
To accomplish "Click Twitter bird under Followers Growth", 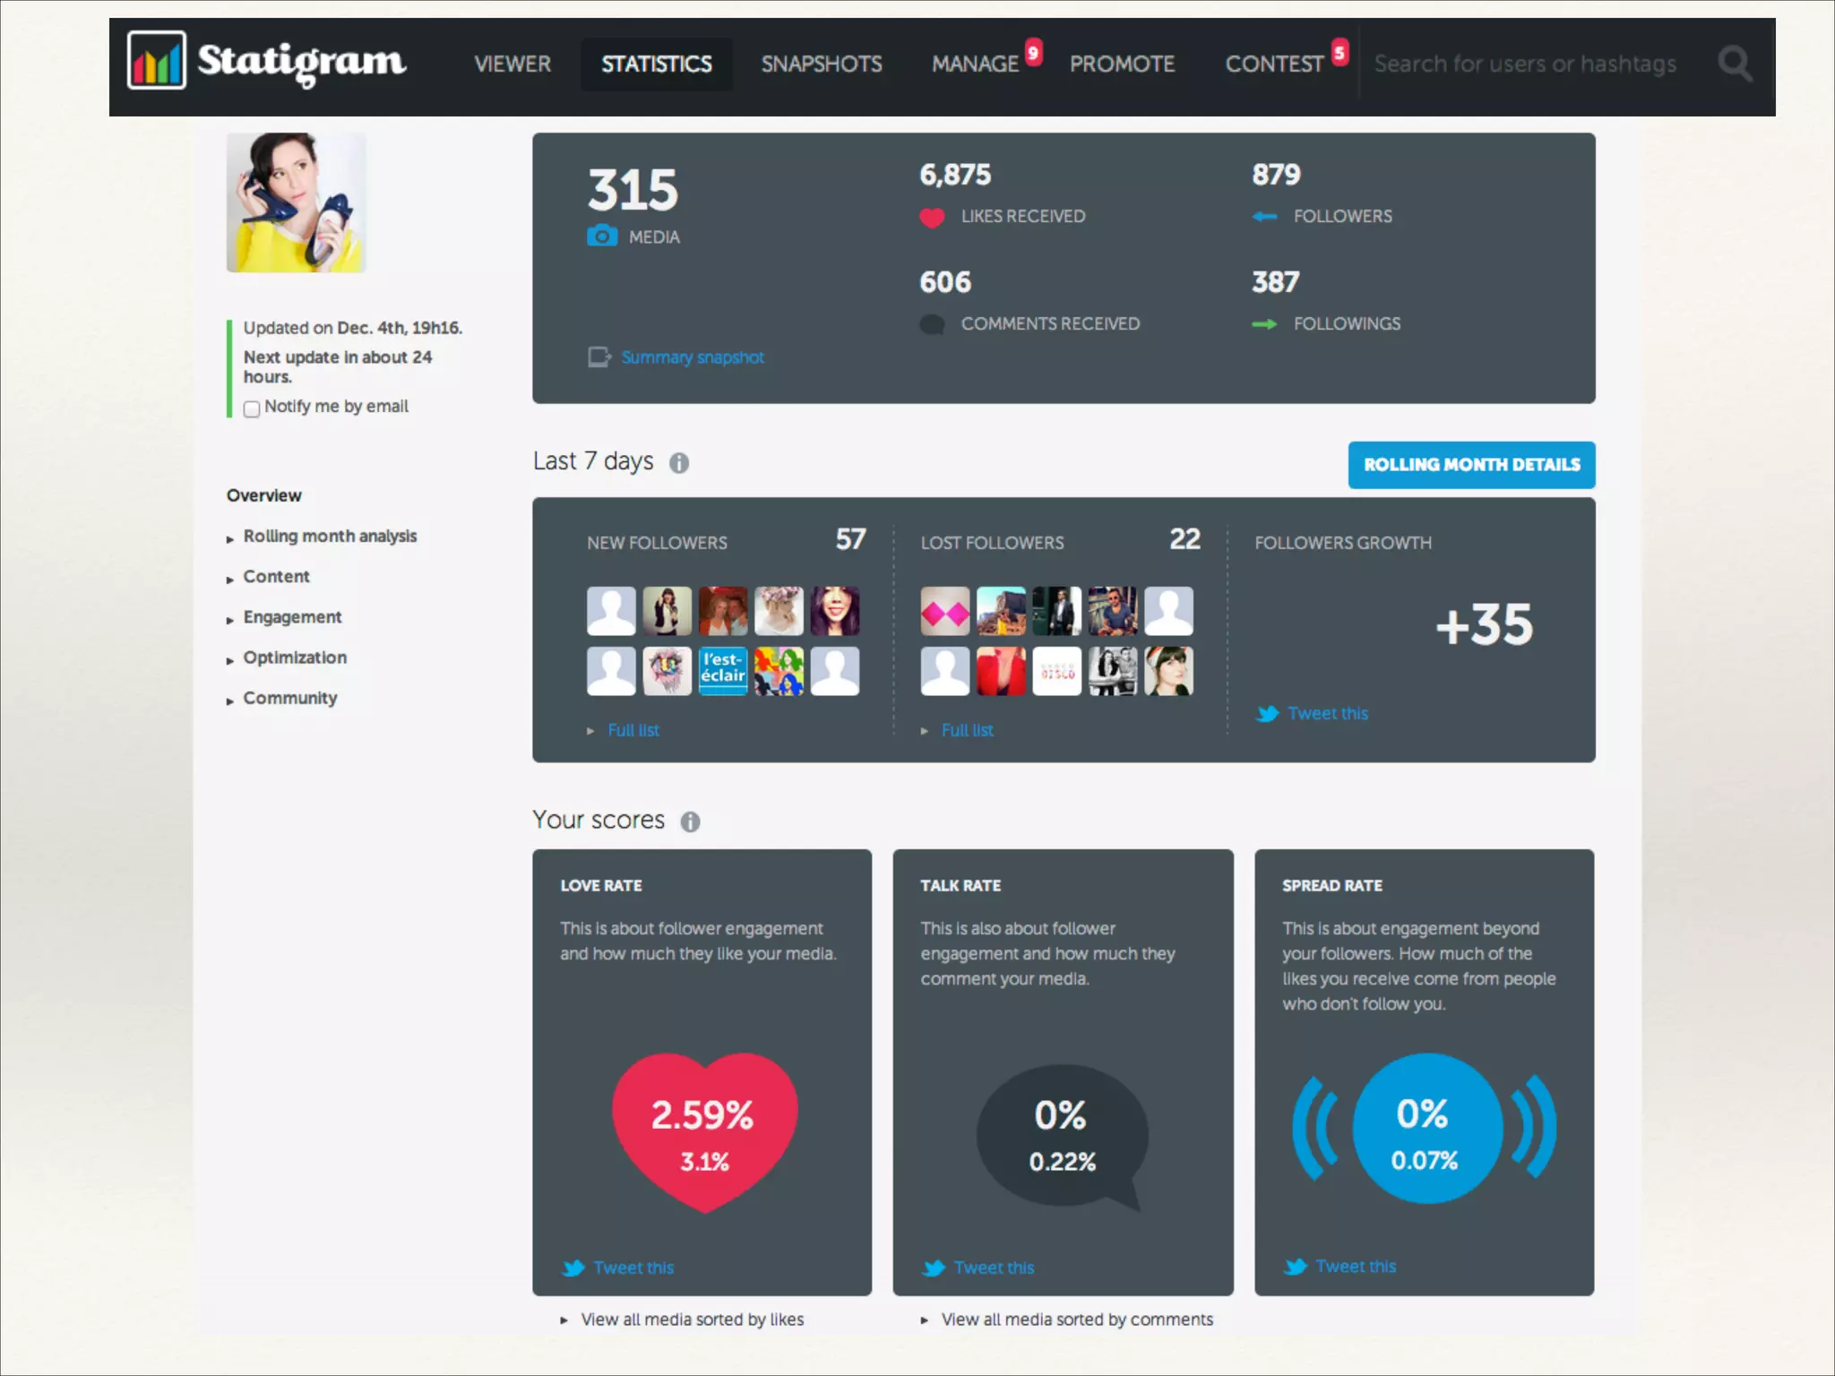I will 1267,714.
